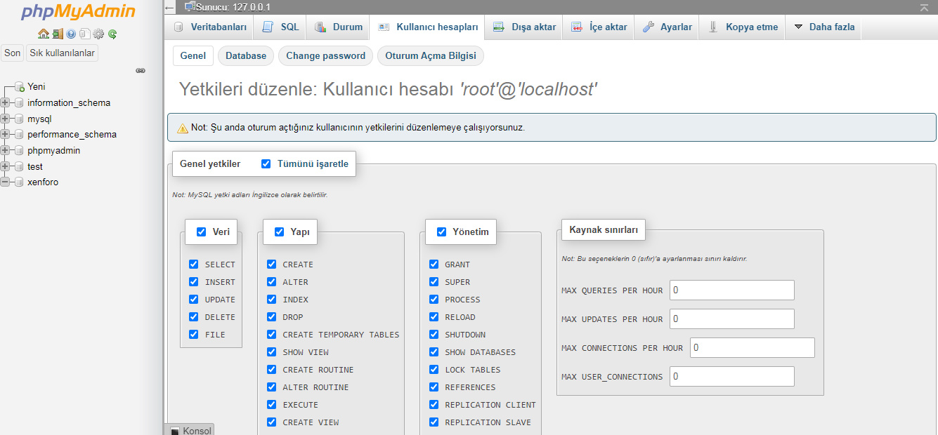
Task: Click the Sık kullanılanlar button
Action: 62,53
